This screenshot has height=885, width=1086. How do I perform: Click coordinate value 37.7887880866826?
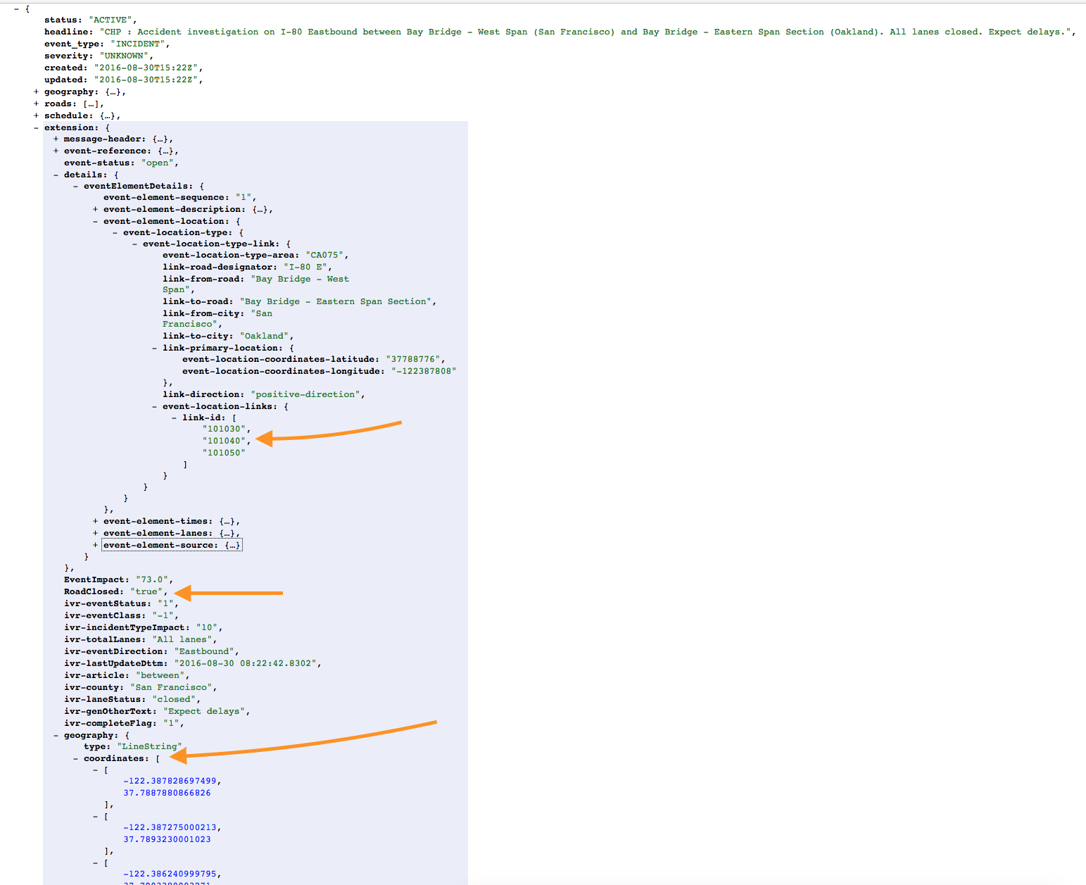click(167, 793)
